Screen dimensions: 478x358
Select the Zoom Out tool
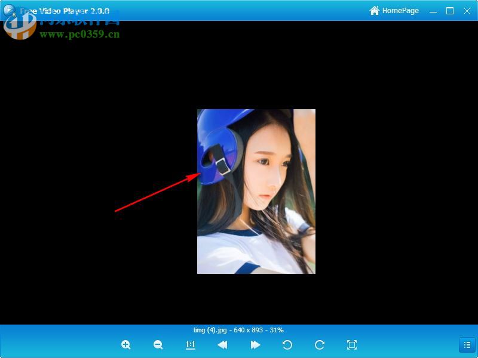click(x=158, y=345)
